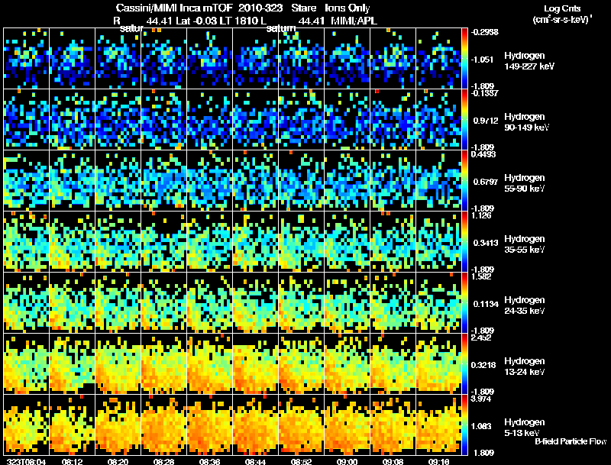Click the 08:12 time label
The width and height of the screenshot is (611, 465).
(x=73, y=461)
